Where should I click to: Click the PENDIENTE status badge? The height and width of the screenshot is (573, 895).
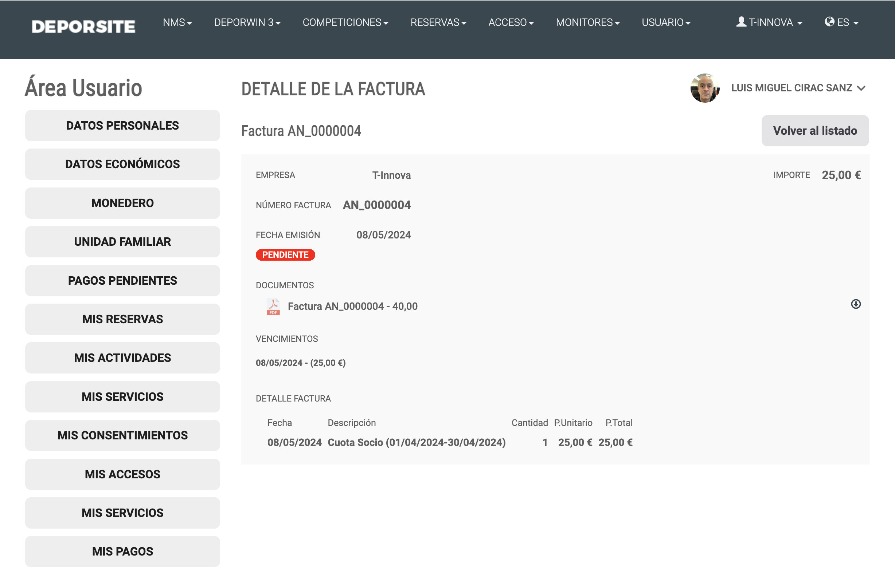285,255
